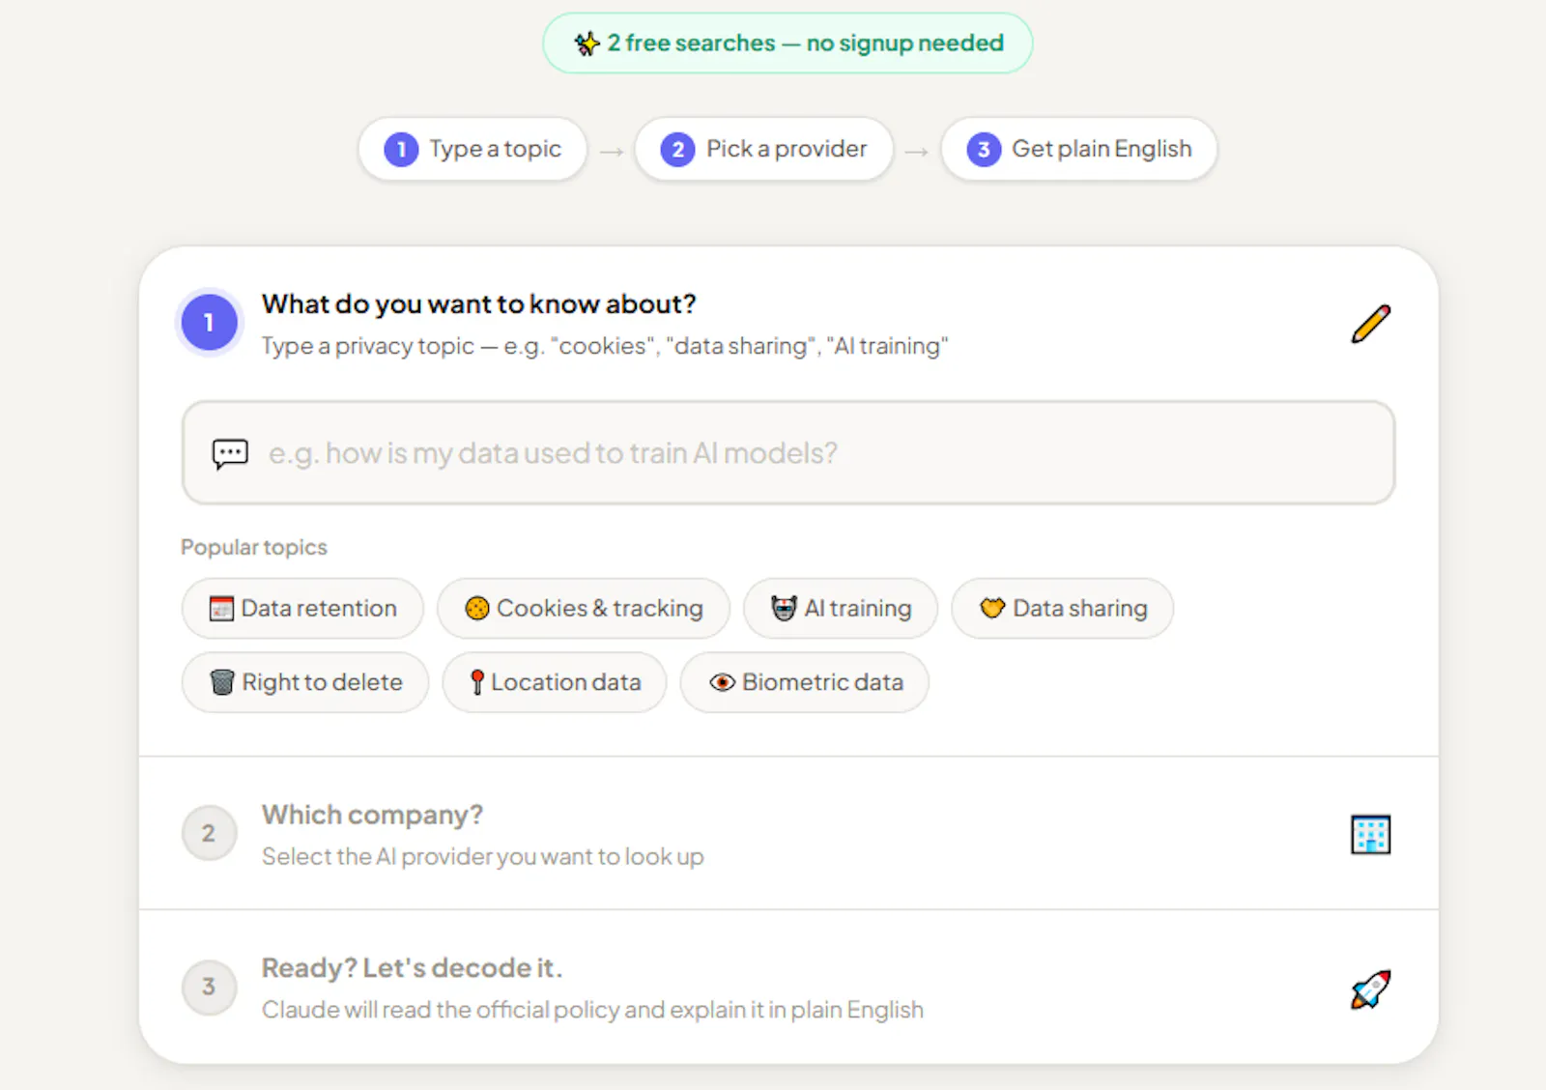Viewport: 1546px width, 1090px height.
Task: Click the 2 free searches banner
Action: pos(787,43)
